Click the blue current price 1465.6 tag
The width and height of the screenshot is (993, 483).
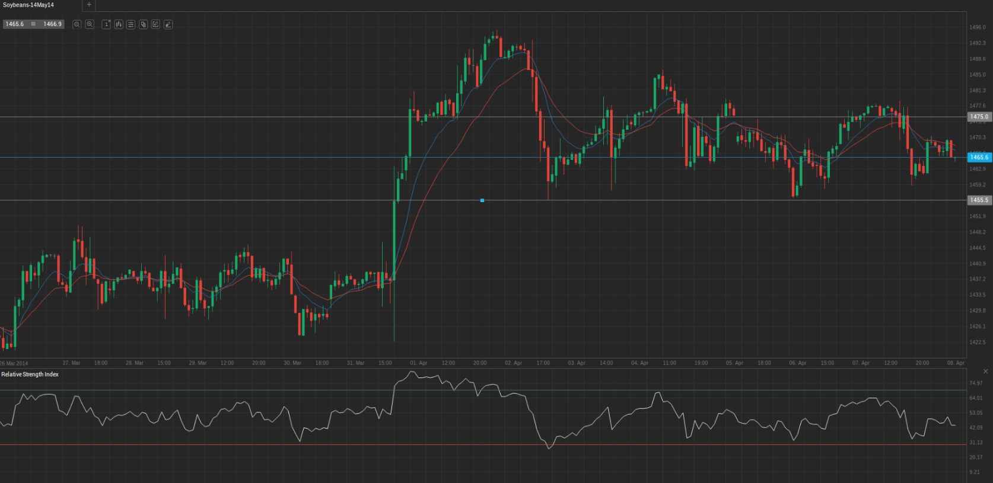click(x=979, y=158)
